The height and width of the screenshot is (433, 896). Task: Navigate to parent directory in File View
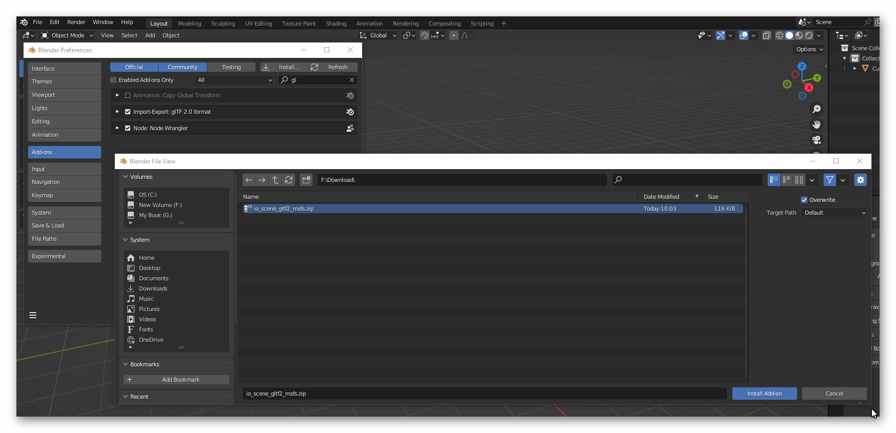click(275, 180)
